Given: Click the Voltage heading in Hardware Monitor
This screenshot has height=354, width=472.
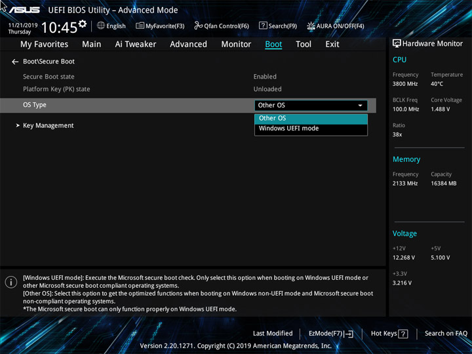Looking at the screenshot, I should tap(404, 233).
